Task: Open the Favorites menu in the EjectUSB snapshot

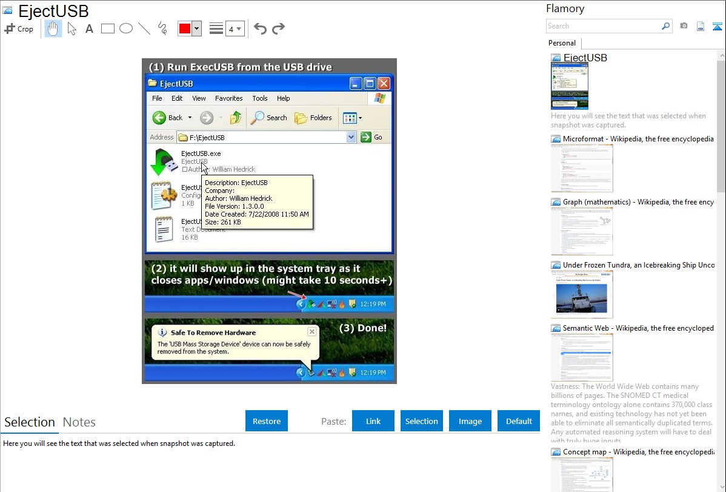Action: pyautogui.click(x=228, y=98)
